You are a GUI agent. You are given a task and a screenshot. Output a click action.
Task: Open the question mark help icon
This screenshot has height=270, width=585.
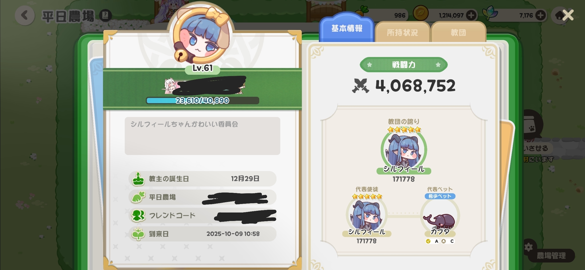tap(105, 15)
